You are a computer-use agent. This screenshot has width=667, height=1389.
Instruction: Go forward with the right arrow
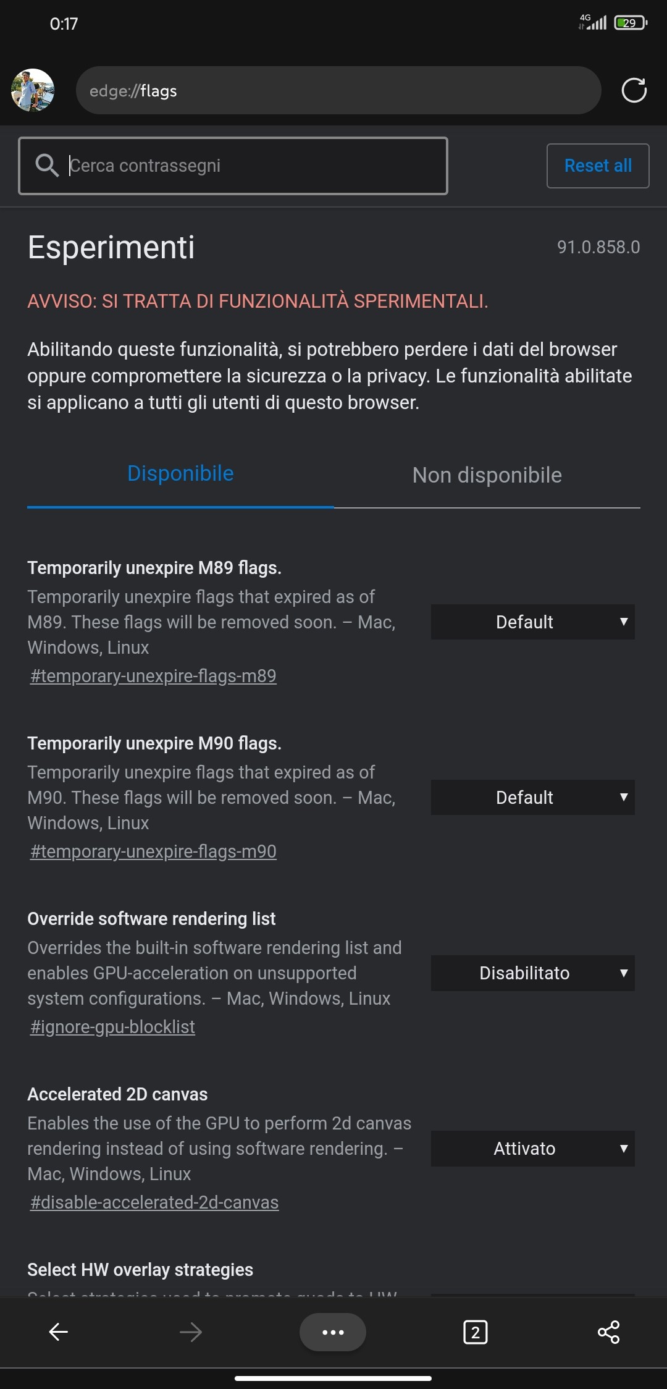pos(191,1332)
